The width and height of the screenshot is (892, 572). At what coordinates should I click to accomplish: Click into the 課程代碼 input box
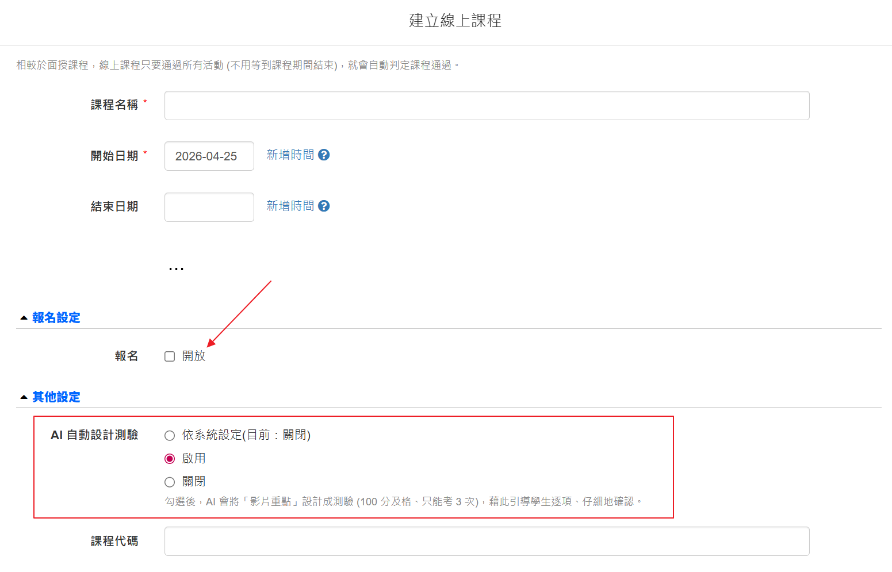487,542
